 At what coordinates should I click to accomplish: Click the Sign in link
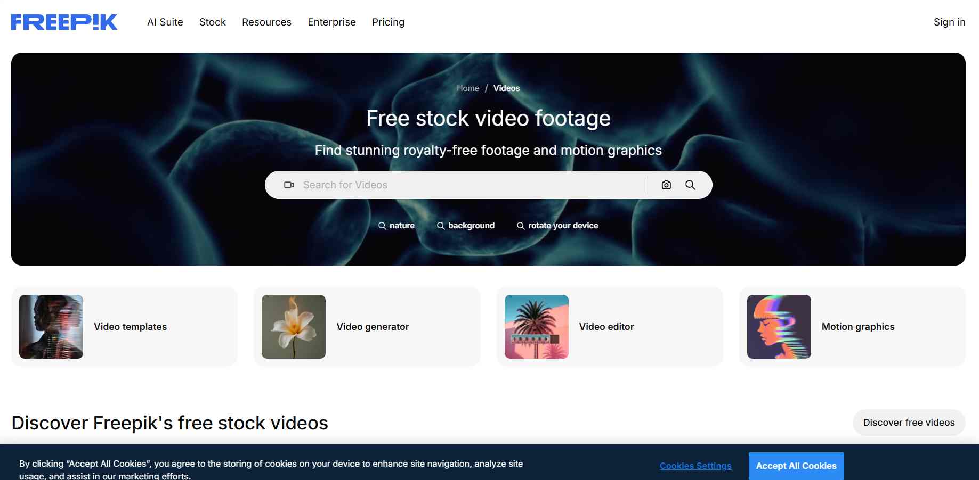point(949,22)
